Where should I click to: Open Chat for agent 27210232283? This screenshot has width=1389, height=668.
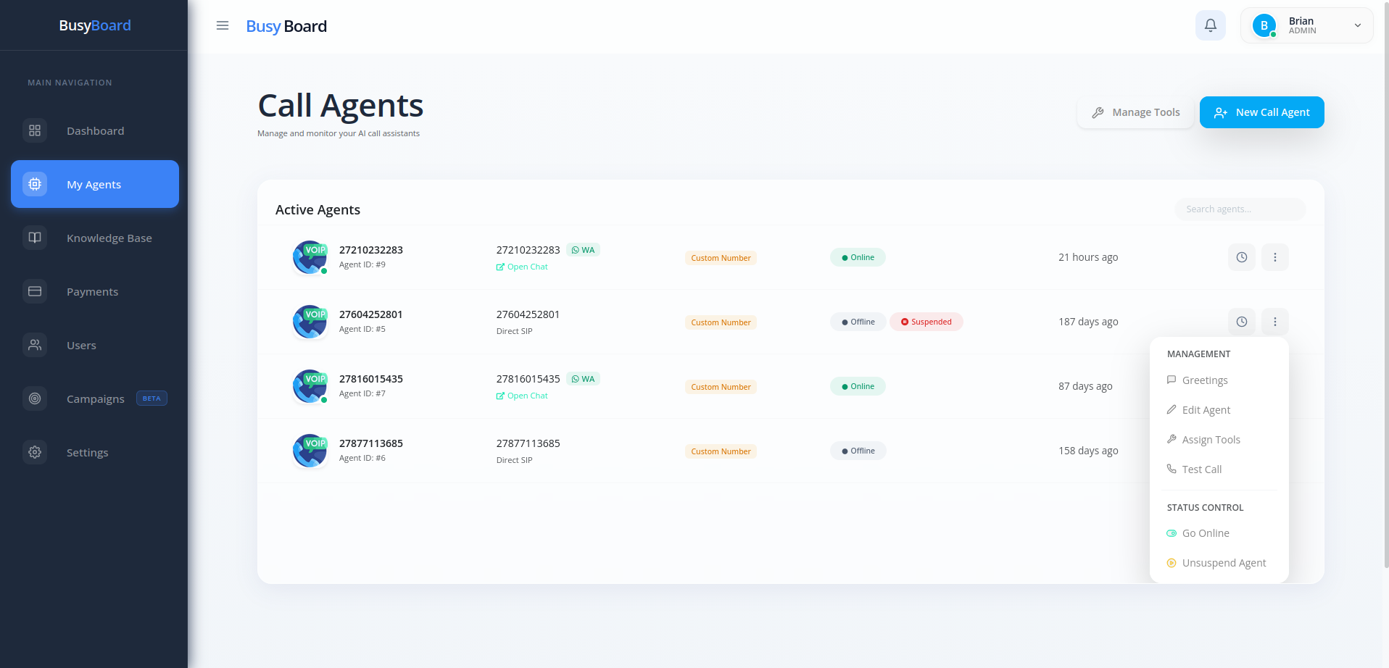pos(521,266)
